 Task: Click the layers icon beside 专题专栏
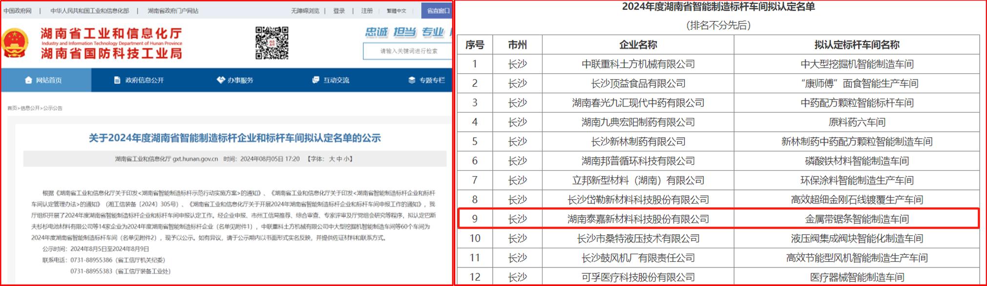tap(412, 80)
